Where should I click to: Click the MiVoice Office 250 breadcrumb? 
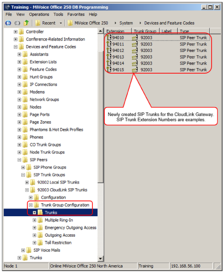[91, 23]
